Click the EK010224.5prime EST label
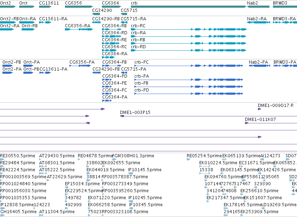Viewport: 297px width, 217px height. [218, 163]
